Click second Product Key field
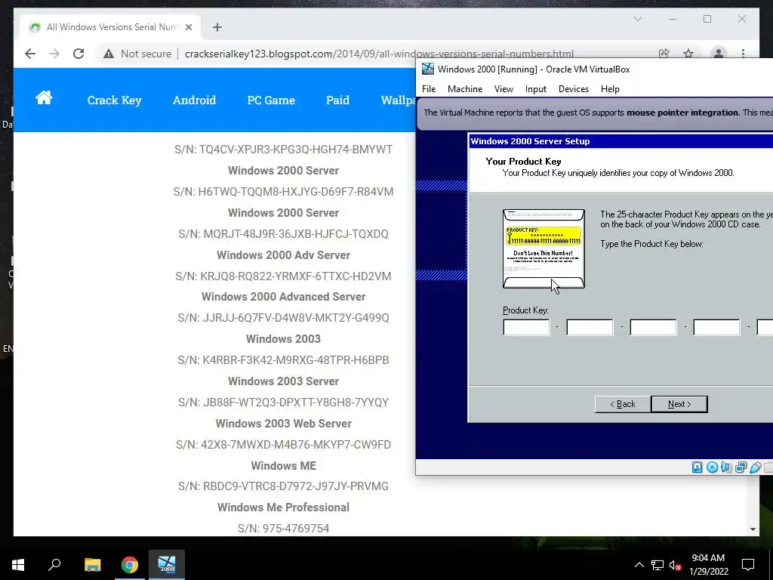773x580 pixels. click(590, 327)
